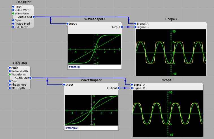Click the Pulse Width pin on top Oscillator

pos(13,10)
